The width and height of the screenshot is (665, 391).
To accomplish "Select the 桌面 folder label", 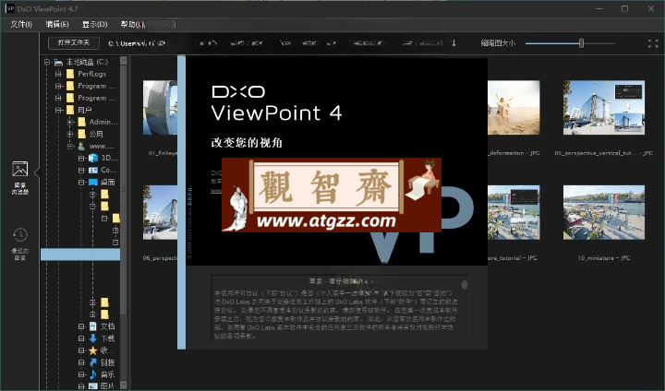I will coord(108,183).
